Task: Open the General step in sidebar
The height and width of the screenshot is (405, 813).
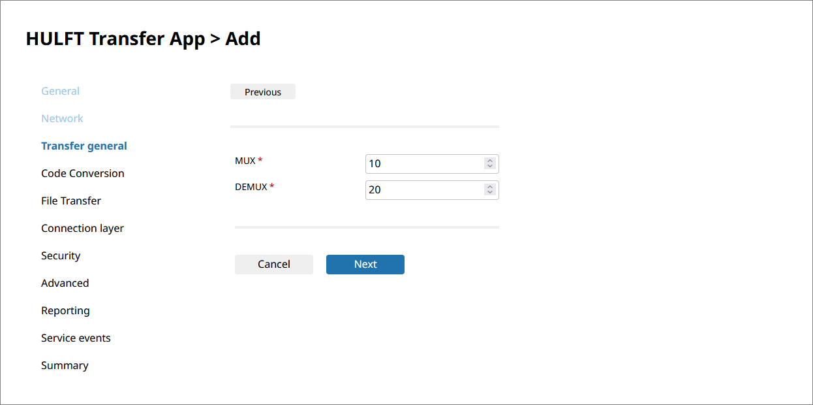Action: pyautogui.click(x=60, y=91)
